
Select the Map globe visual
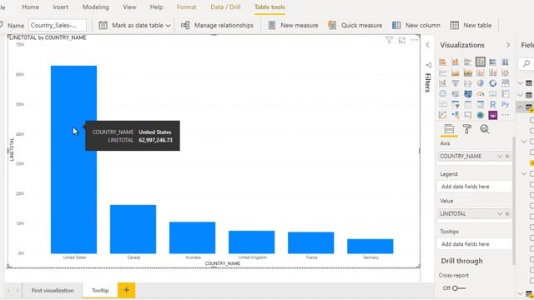(443, 94)
